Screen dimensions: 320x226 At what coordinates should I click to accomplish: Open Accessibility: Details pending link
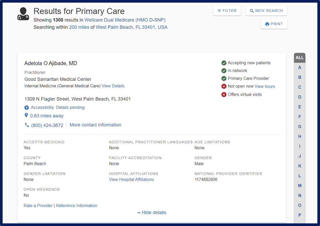click(x=58, y=108)
